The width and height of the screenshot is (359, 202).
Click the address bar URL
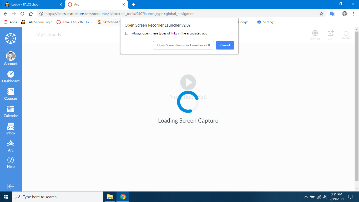tap(120, 14)
